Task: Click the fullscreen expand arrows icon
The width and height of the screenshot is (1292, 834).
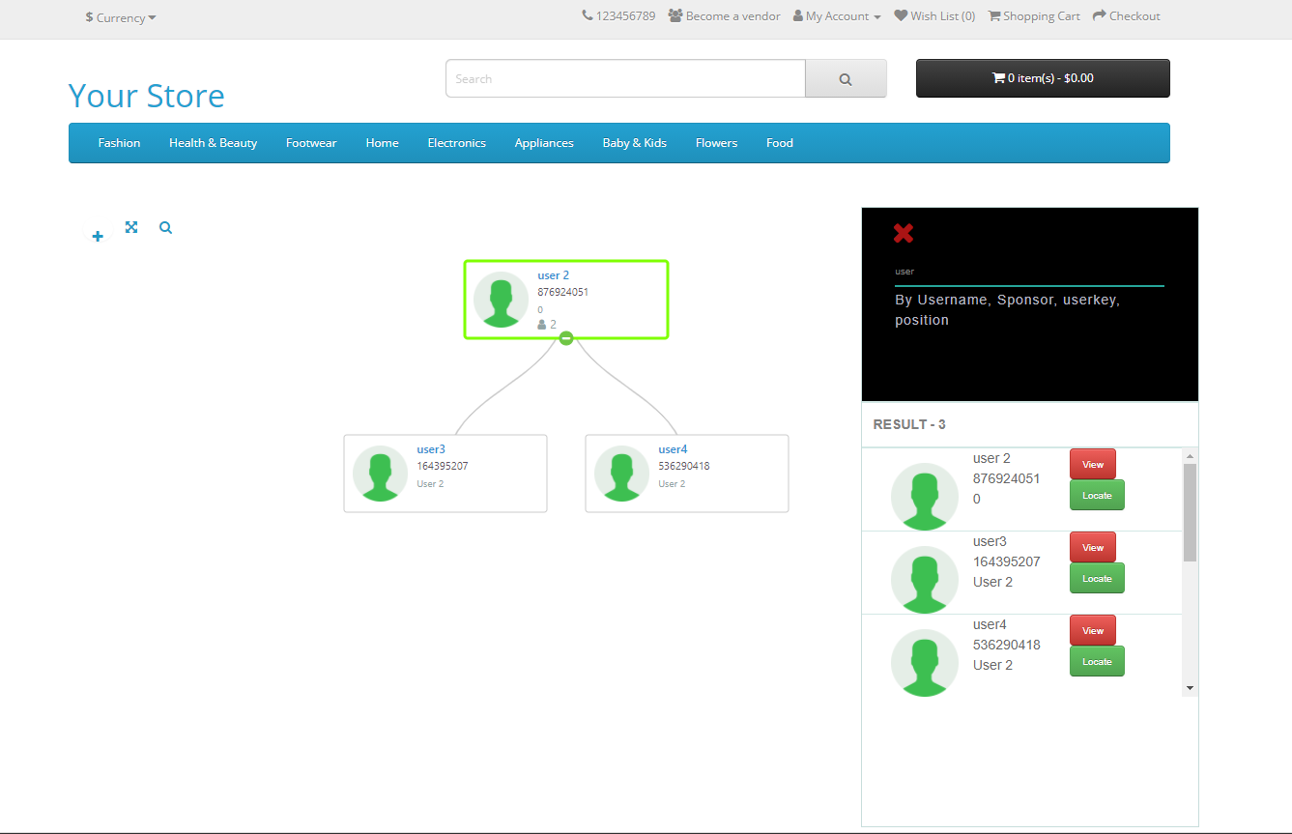Action: (x=131, y=227)
